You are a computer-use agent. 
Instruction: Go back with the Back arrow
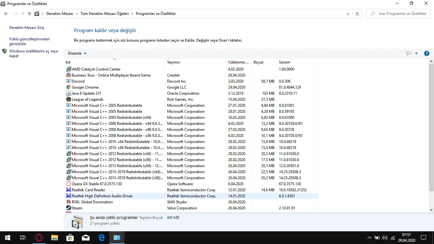[6, 14]
